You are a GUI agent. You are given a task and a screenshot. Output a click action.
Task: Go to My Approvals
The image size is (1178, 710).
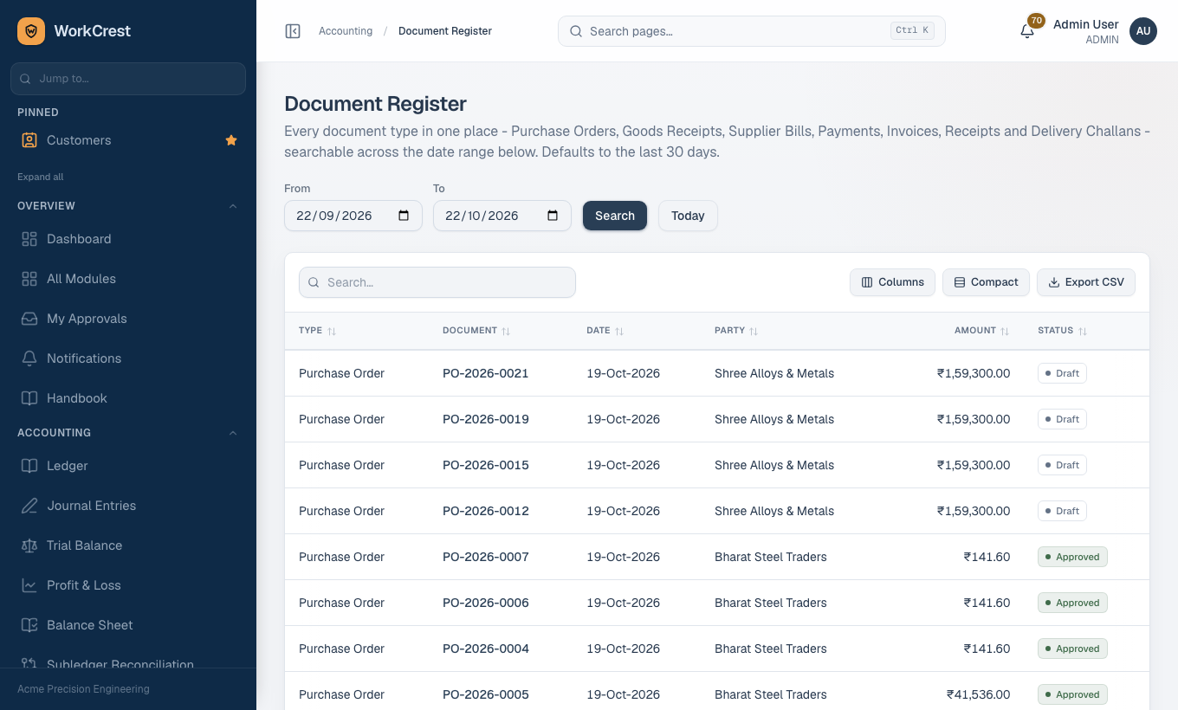(128, 319)
